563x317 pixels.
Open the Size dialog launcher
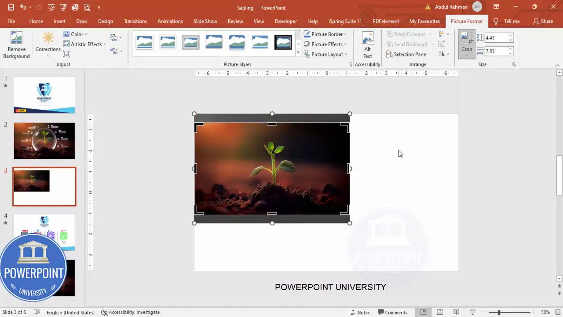(x=514, y=65)
